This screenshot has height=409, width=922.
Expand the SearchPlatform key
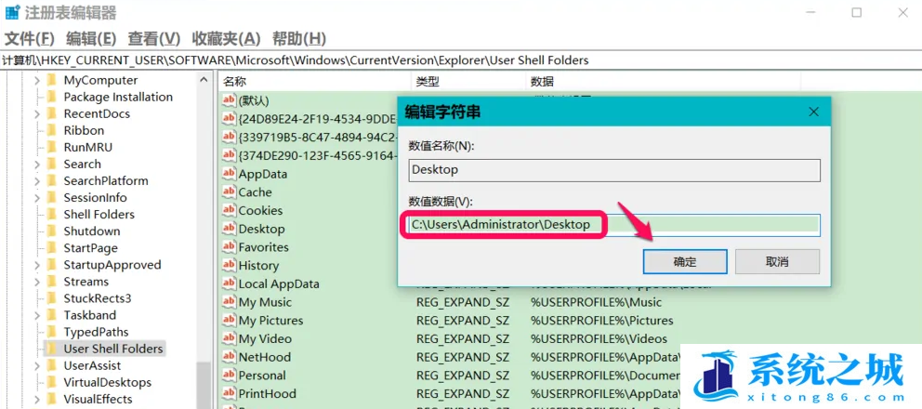click(38, 180)
